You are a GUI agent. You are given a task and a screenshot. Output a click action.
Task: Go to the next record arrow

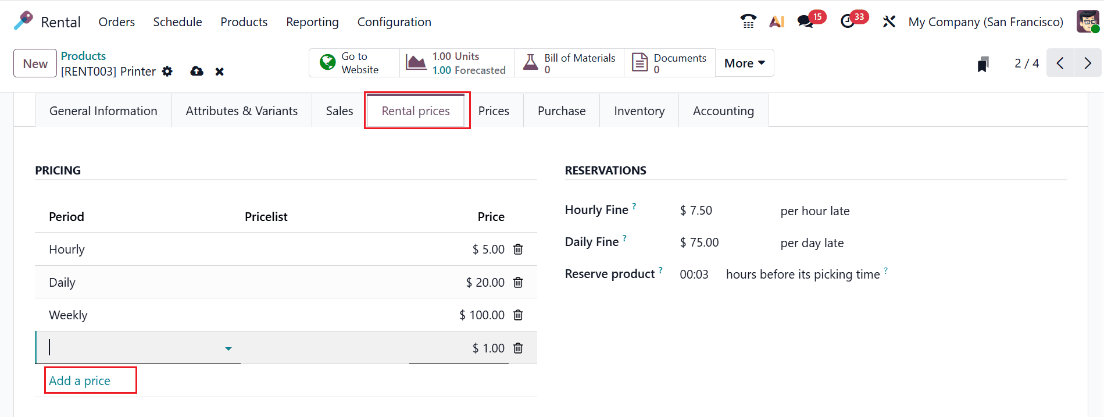1087,63
